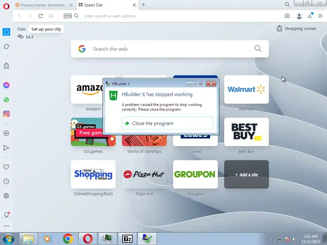The image size is (327, 245).
Task: Toggle the VPN badge in address bar
Action: (x=68, y=16)
